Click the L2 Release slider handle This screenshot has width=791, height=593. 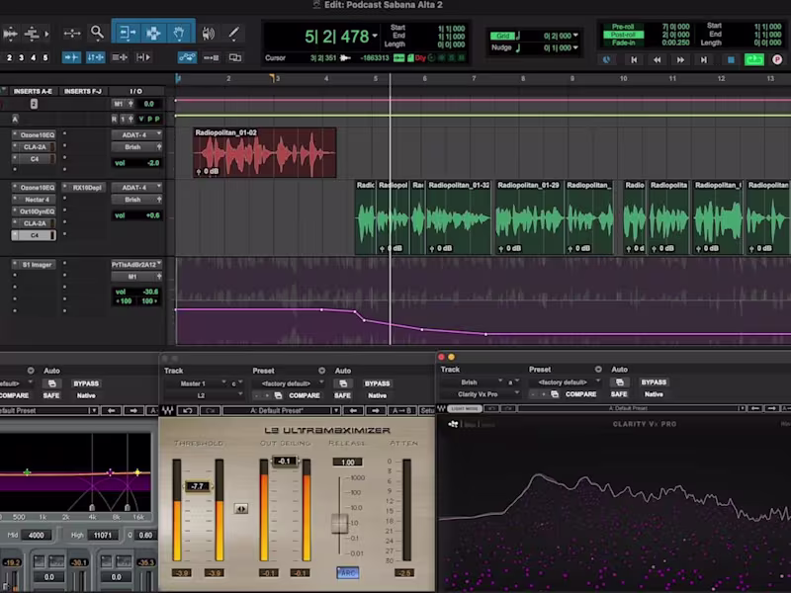(x=339, y=523)
